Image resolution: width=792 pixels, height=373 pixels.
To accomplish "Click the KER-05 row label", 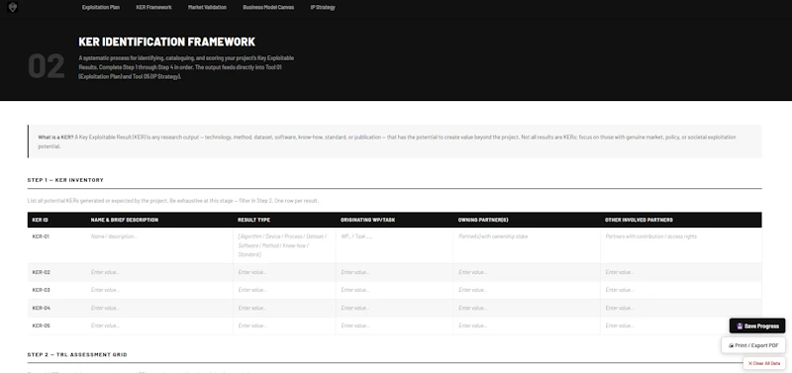I will coord(41,326).
